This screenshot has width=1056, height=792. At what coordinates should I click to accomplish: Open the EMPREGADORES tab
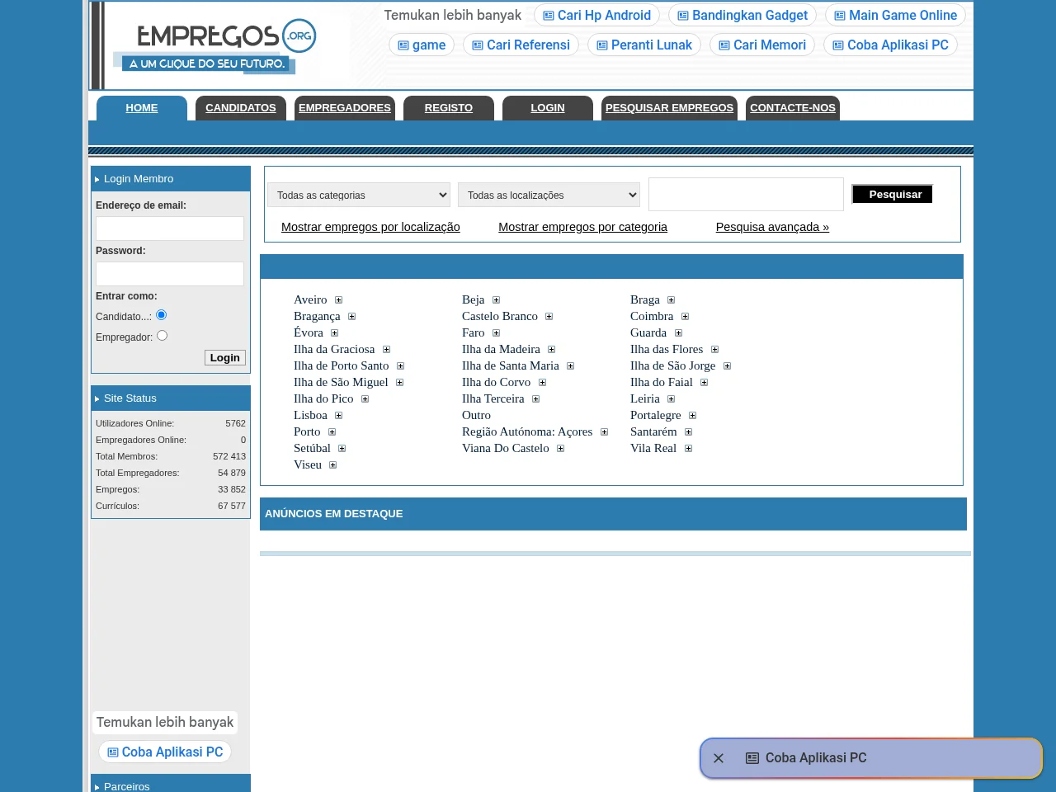[345, 108]
